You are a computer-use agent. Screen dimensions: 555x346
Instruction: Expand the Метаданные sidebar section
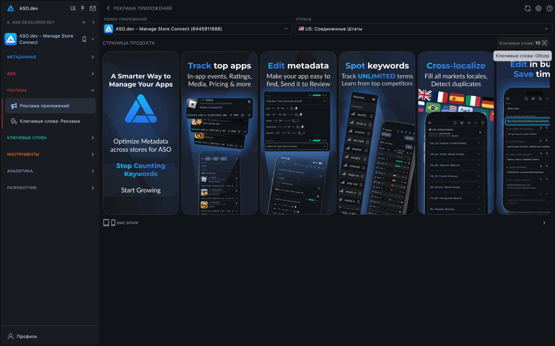(50, 57)
